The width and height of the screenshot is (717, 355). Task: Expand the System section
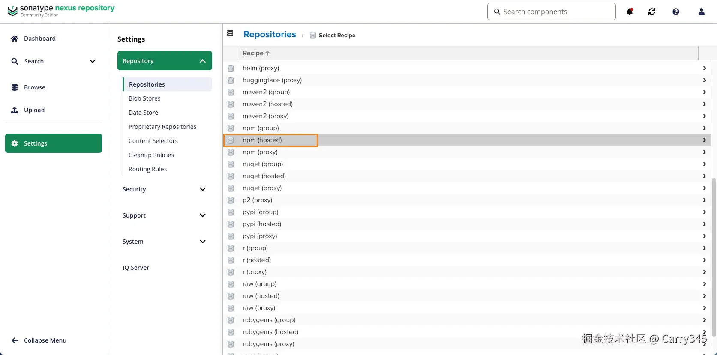click(x=203, y=242)
